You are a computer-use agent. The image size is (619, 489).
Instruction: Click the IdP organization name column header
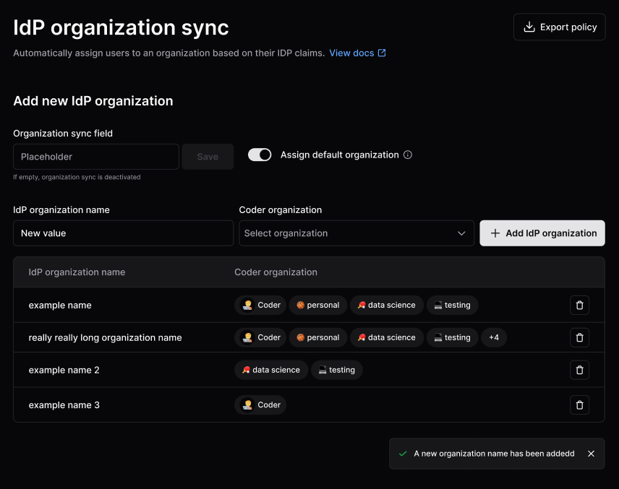(75, 272)
